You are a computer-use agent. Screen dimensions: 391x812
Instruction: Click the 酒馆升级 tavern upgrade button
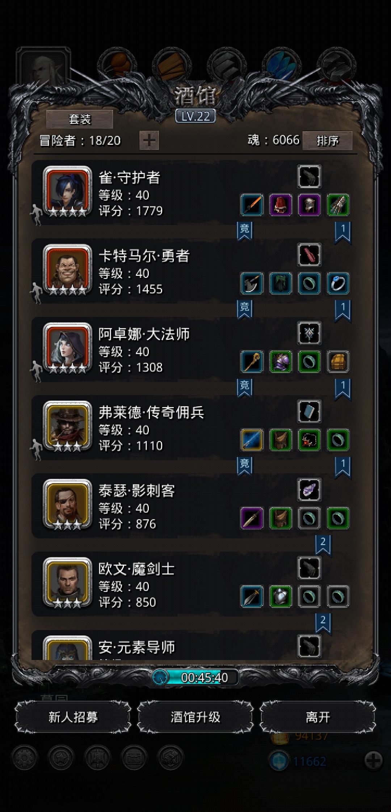coord(195,717)
